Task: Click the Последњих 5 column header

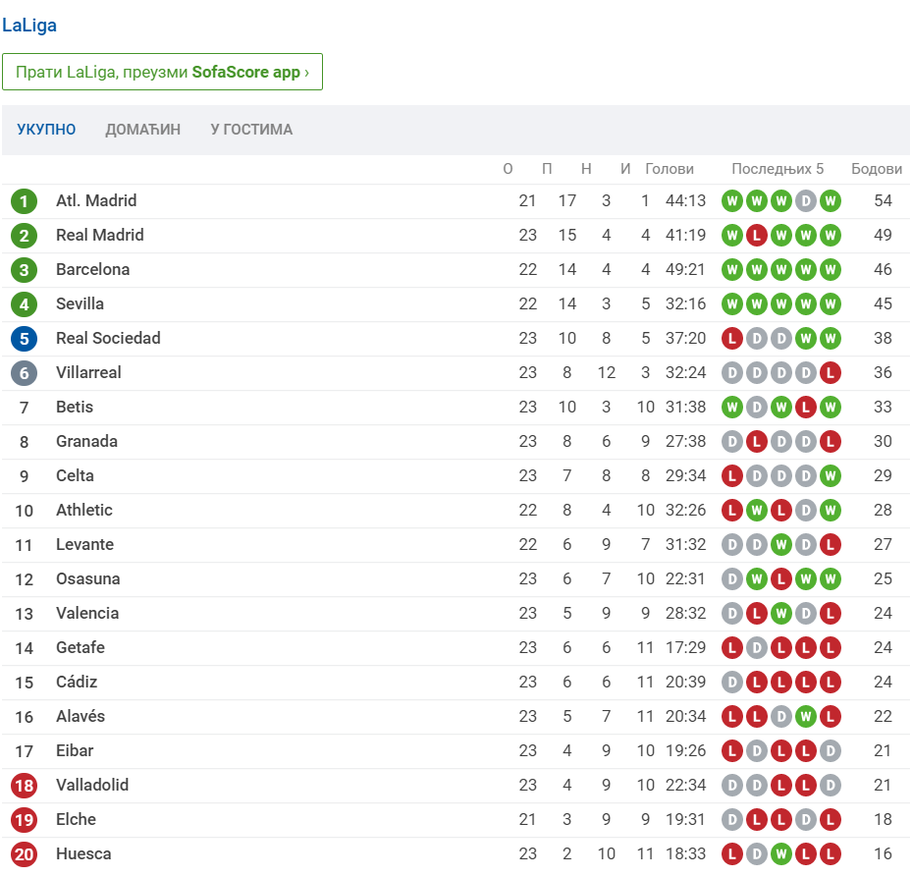Action: pyautogui.click(x=778, y=169)
